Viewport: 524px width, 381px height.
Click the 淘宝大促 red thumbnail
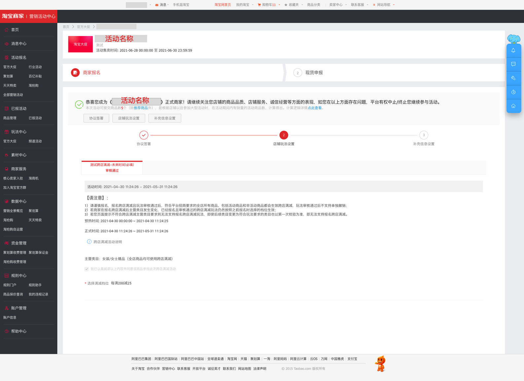click(x=80, y=44)
